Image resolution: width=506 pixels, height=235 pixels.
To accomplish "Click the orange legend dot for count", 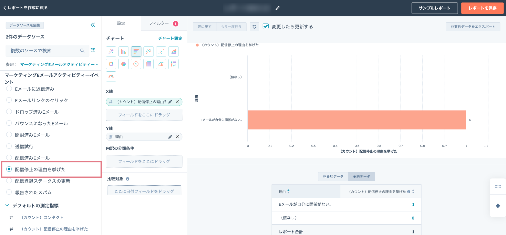I will (197, 45).
